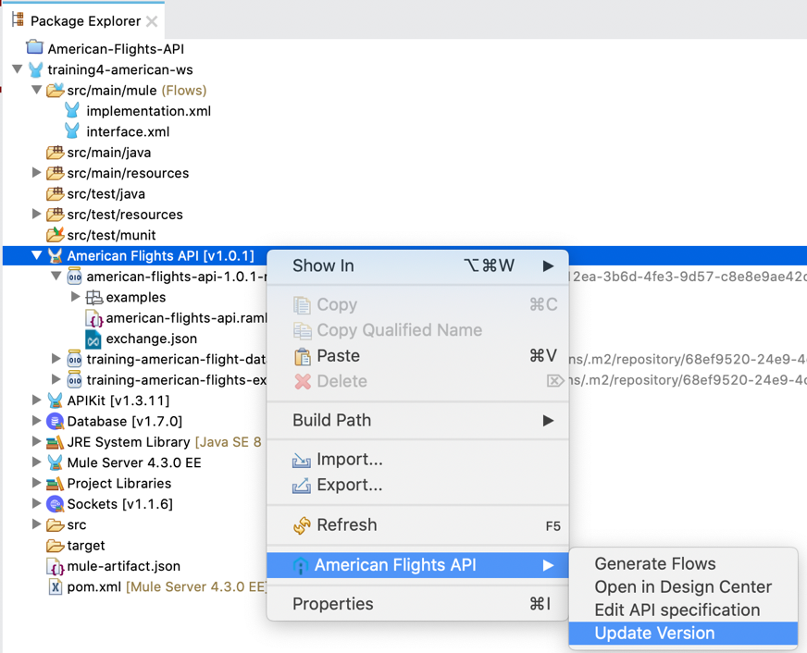The height and width of the screenshot is (653, 807).
Task: Click the src/test/java folder icon
Action: (x=56, y=193)
